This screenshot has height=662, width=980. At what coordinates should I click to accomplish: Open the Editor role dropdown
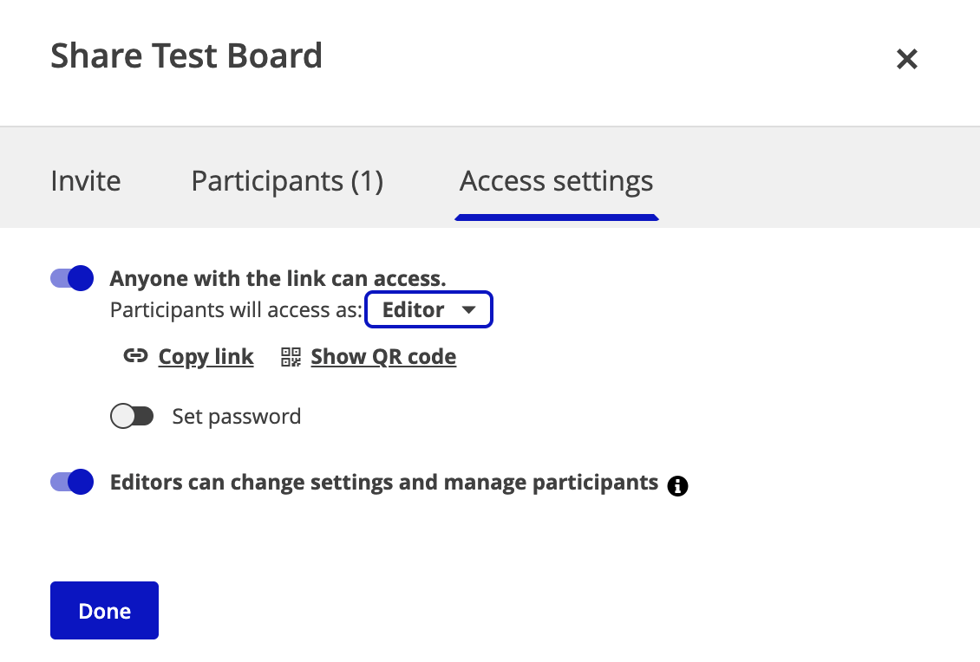428,310
